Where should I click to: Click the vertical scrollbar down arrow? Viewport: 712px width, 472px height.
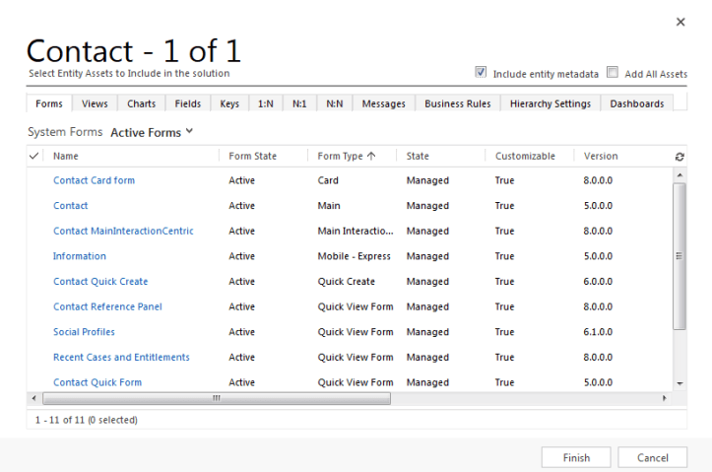(x=680, y=382)
